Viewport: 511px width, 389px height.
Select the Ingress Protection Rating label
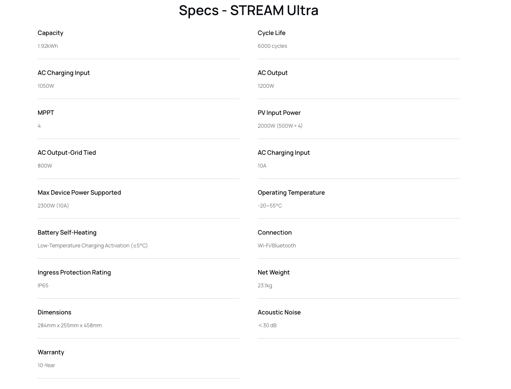[x=74, y=272]
